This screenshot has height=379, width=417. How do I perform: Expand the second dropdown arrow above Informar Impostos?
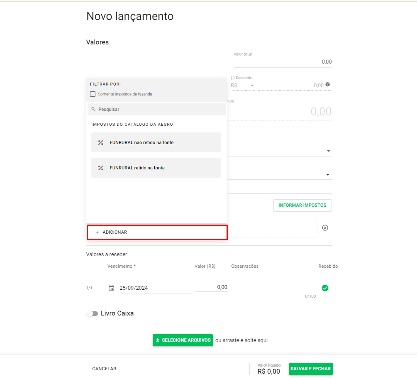click(x=328, y=175)
